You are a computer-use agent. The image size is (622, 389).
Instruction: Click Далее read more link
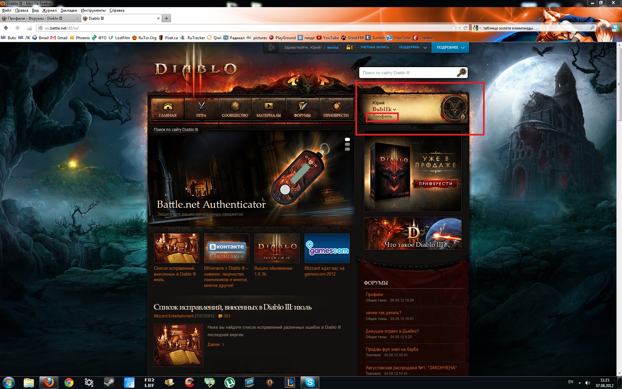(x=216, y=345)
